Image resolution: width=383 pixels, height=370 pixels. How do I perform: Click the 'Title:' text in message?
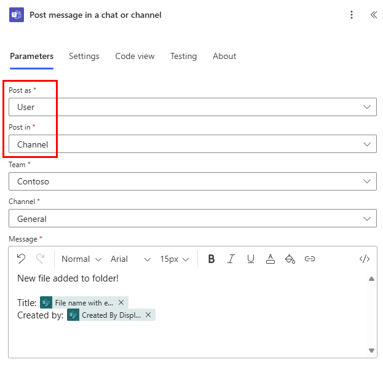(x=26, y=303)
